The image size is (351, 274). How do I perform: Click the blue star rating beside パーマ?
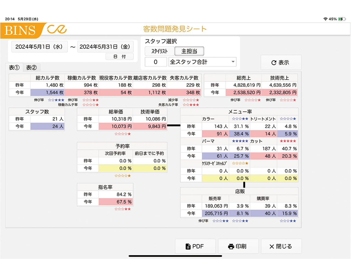240,141
